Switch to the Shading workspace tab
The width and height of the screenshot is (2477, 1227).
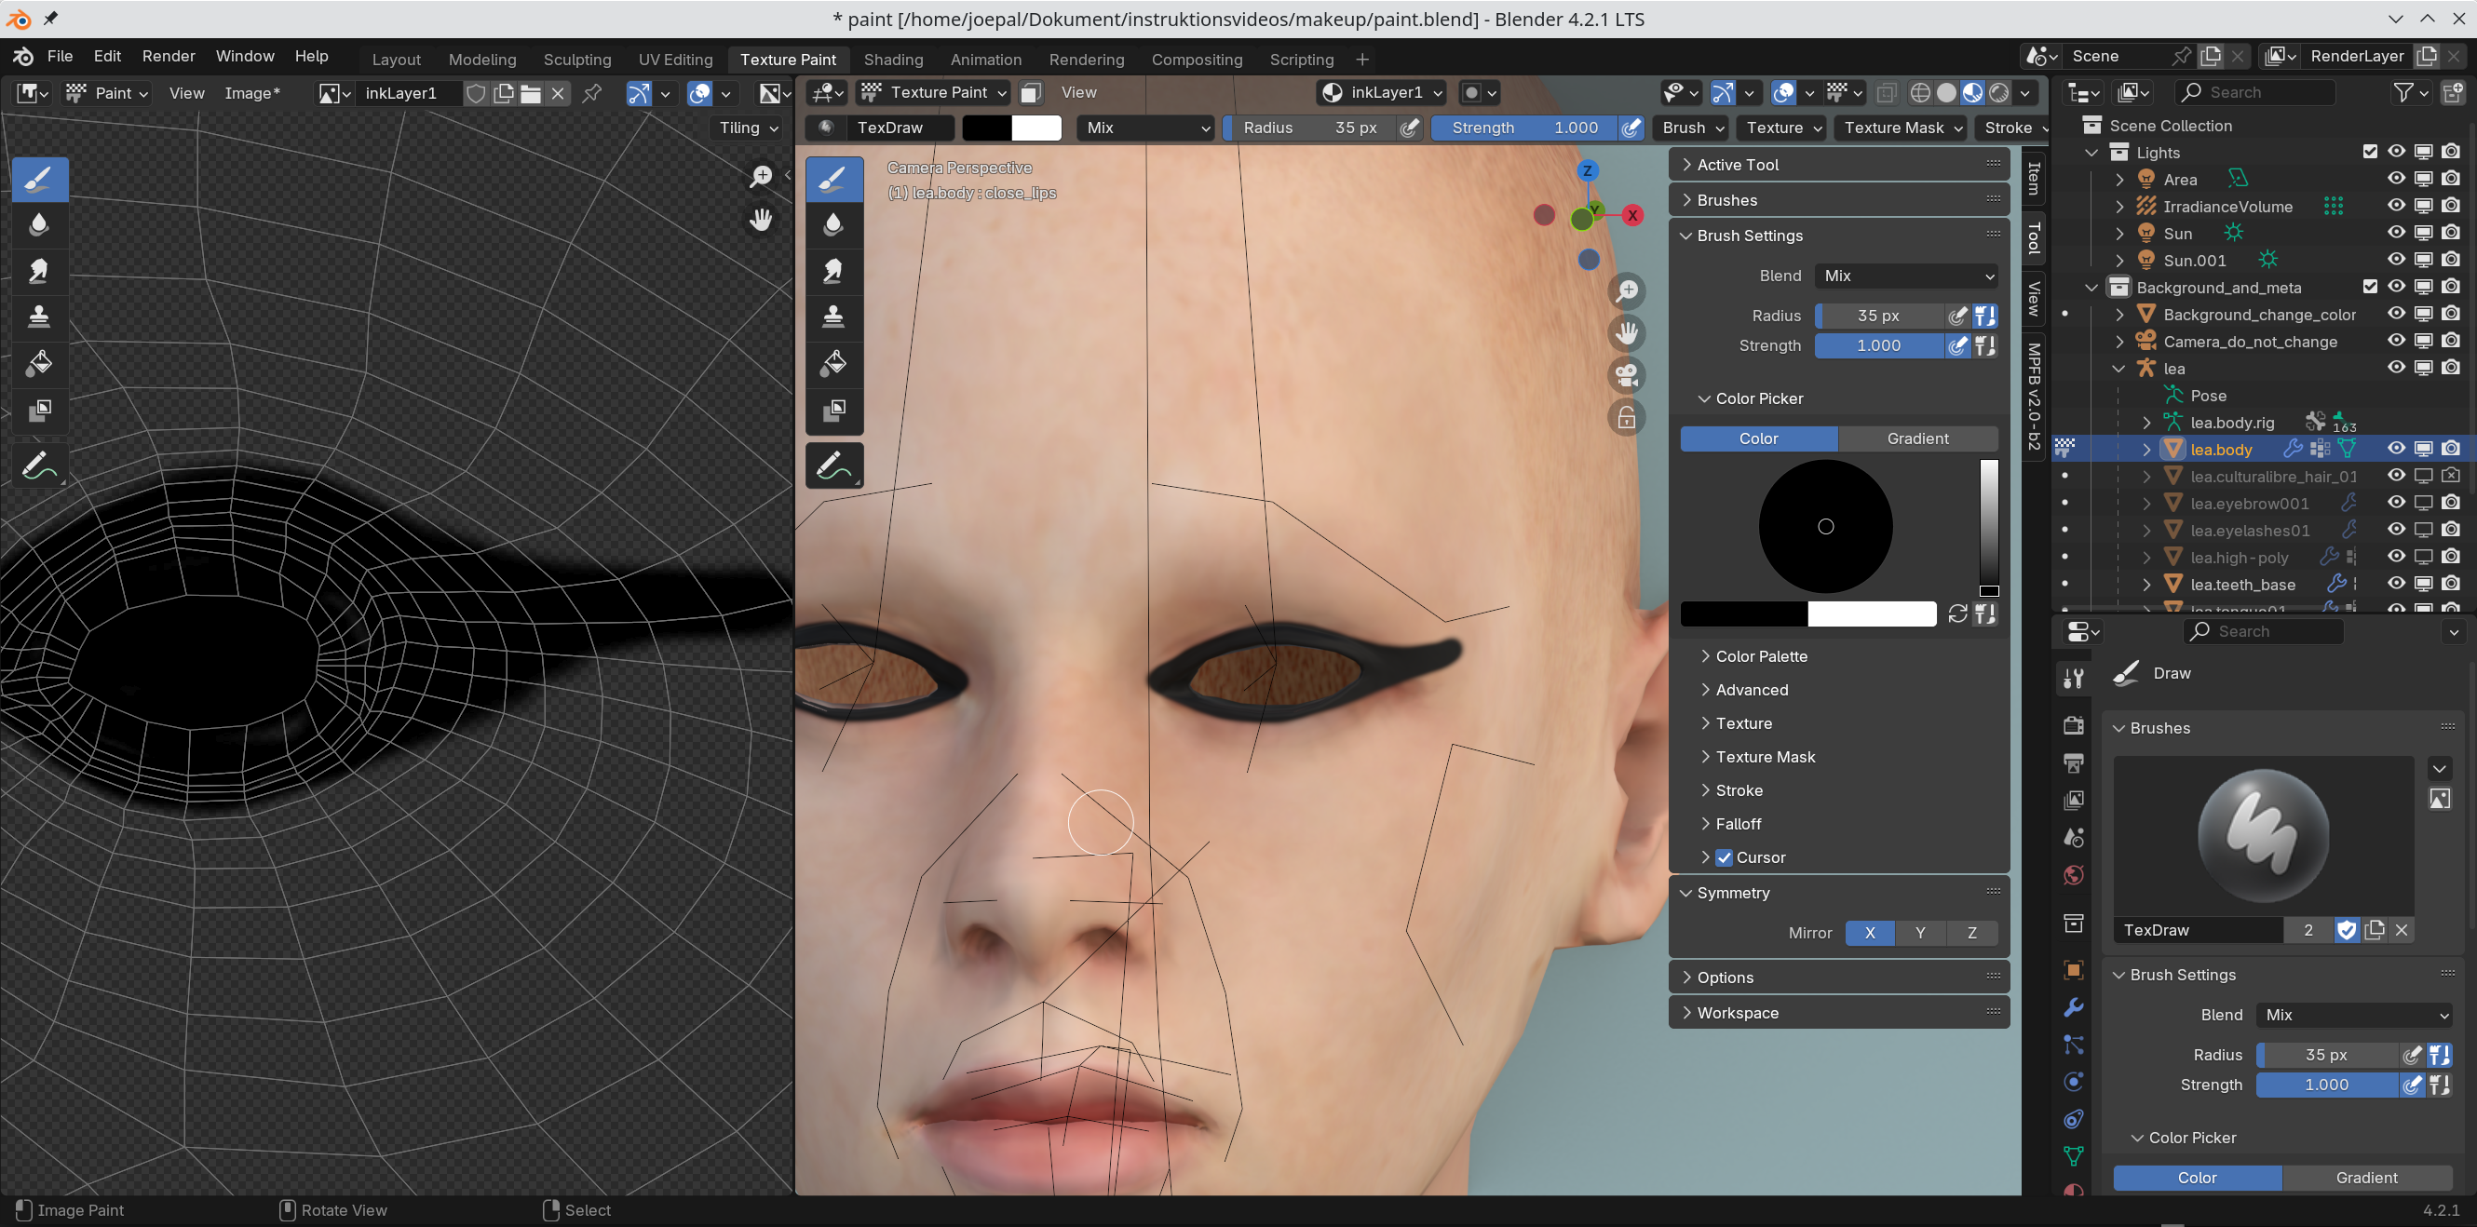[x=892, y=60]
